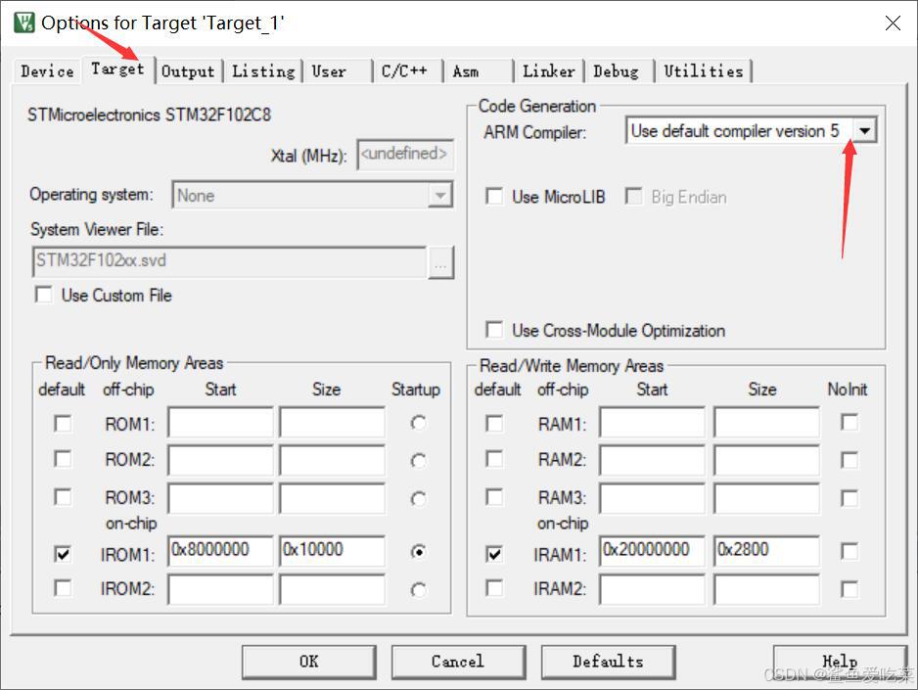918x690 pixels.
Task: Check the ROM1 default checkbox
Action: pos(63,423)
